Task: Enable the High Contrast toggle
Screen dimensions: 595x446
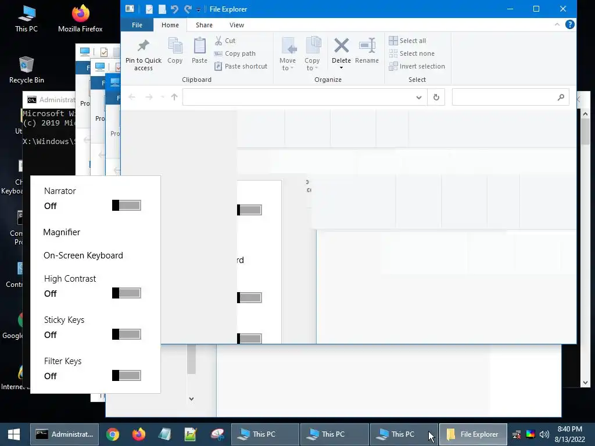Action: 126,293
